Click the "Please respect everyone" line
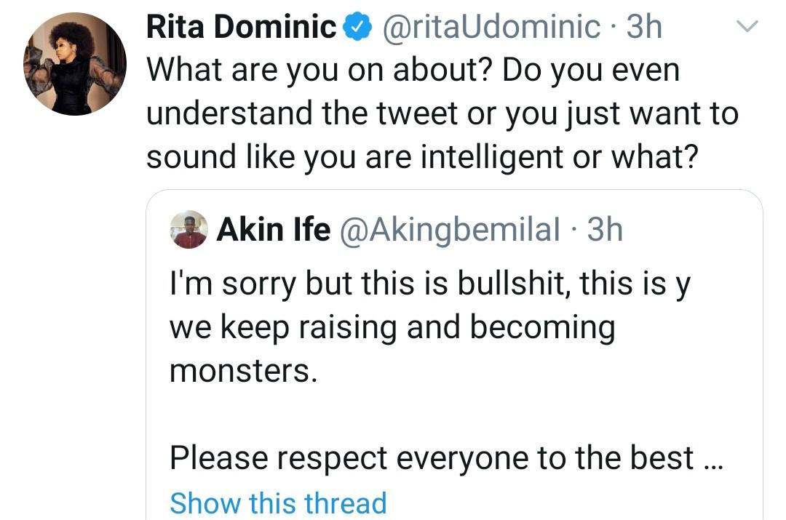 [x=431, y=458]
